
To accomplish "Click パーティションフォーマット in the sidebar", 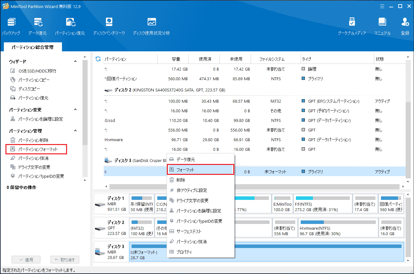I will click(x=36, y=149).
